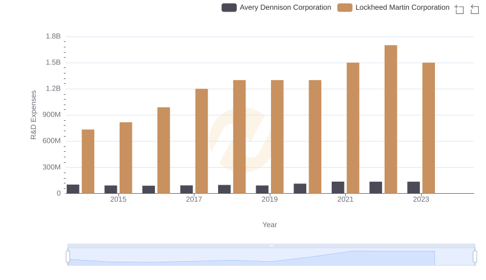Click the Avery Dennison bar for 2014
The width and height of the screenshot is (486, 280).
click(73, 189)
